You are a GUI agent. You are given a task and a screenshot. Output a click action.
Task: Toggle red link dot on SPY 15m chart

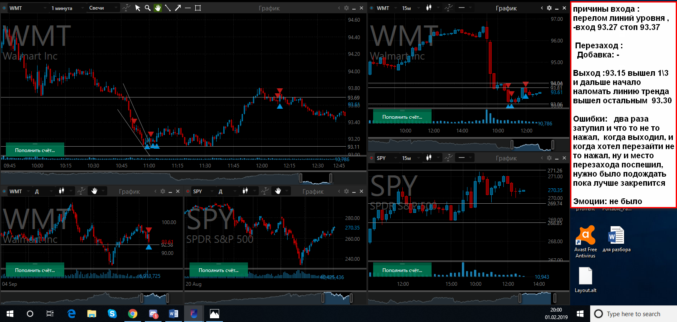(x=371, y=158)
